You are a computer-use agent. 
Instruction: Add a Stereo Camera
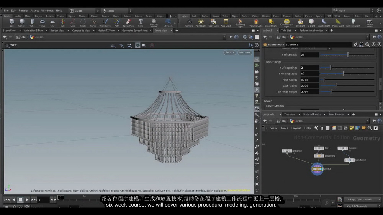369,23
